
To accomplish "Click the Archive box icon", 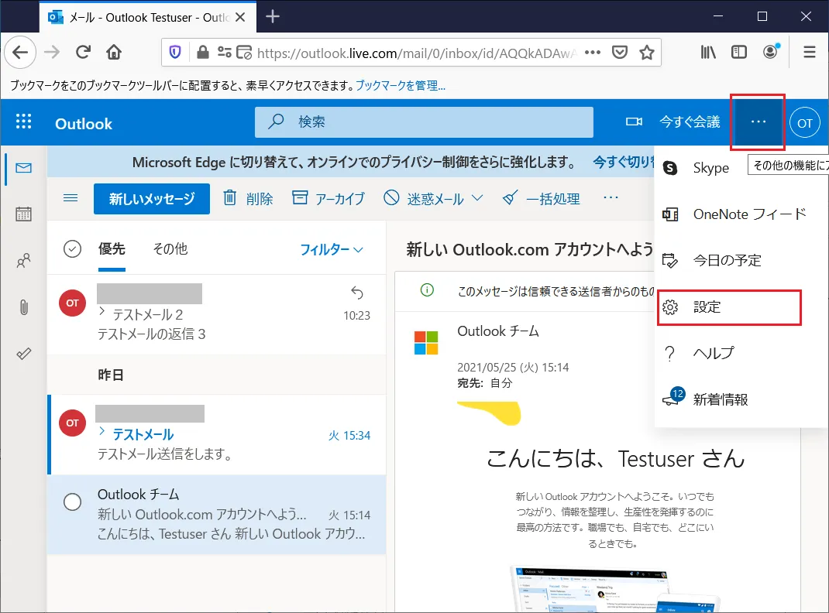I will 300,198.
